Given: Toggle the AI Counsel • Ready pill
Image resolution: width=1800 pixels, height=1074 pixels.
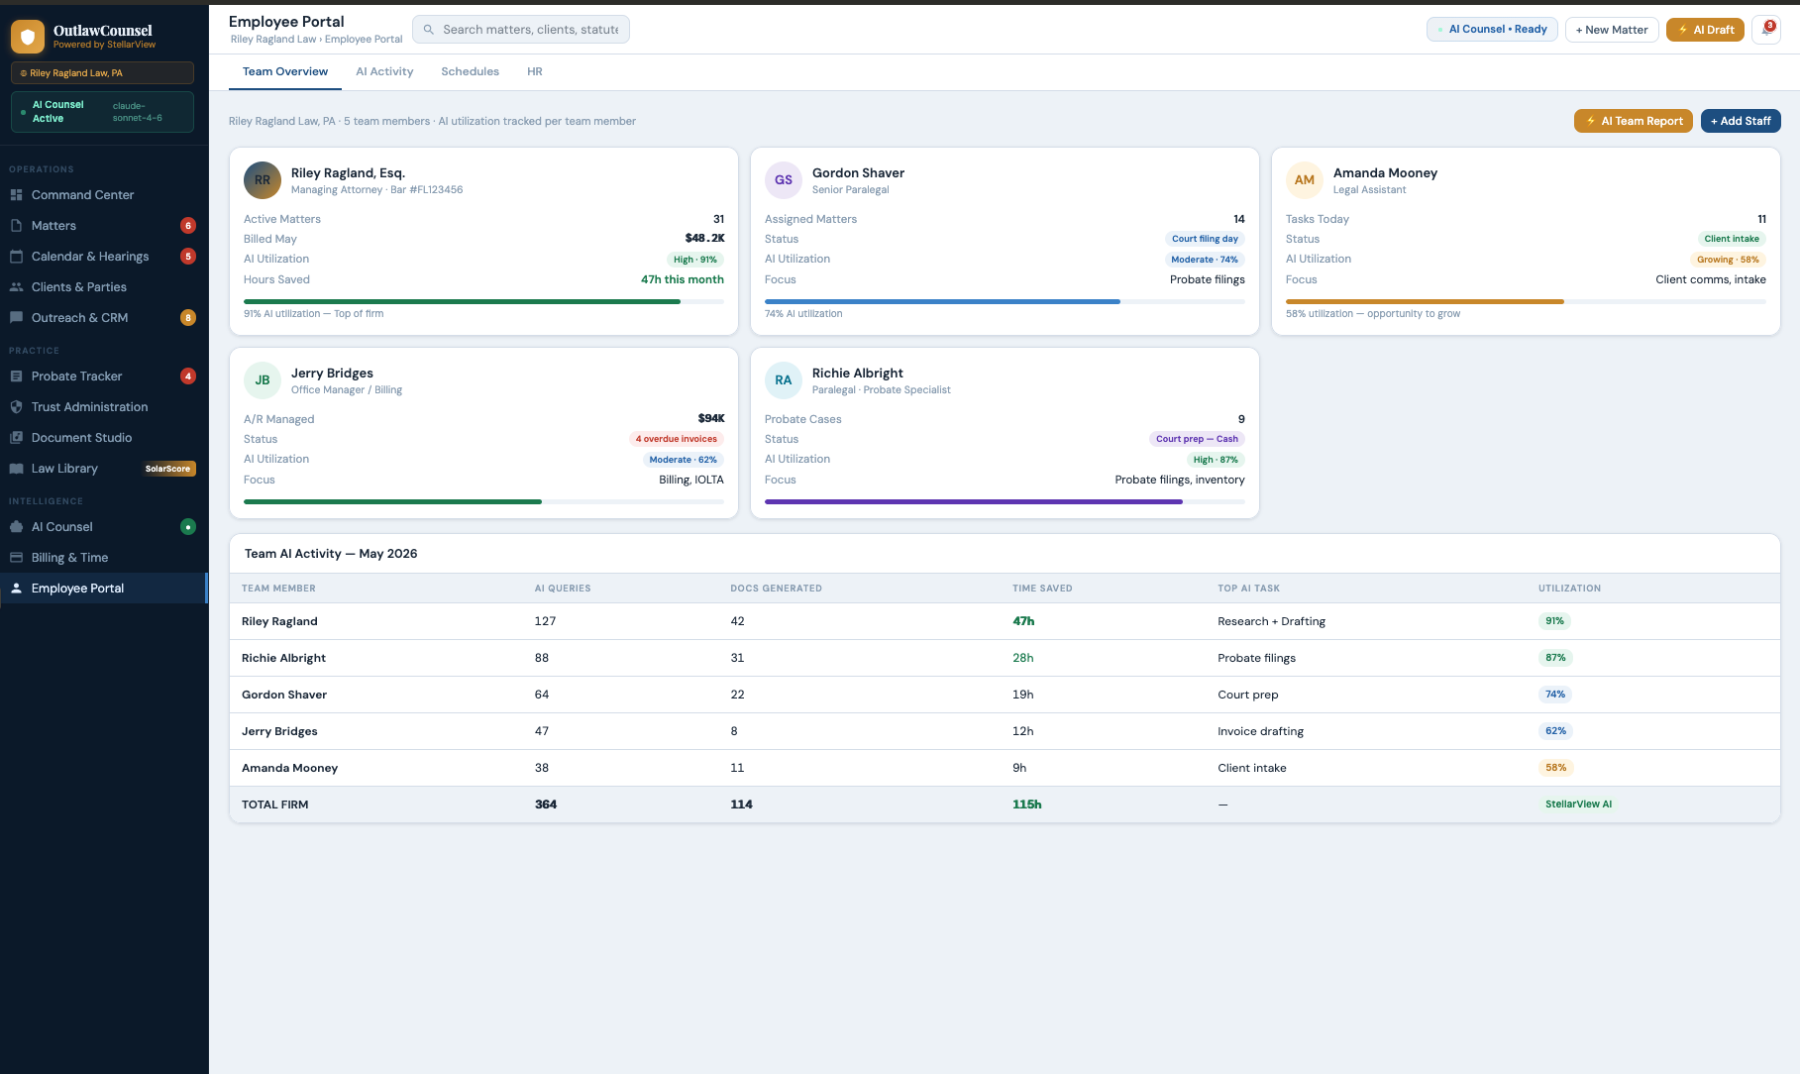Looking at the screenshot, I should tap(1492, 30).
